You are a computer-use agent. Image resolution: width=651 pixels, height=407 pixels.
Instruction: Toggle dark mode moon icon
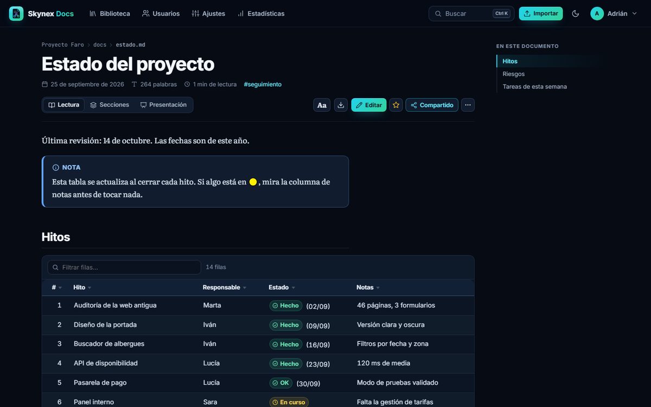pyautogui.click(x=576, y=14)
